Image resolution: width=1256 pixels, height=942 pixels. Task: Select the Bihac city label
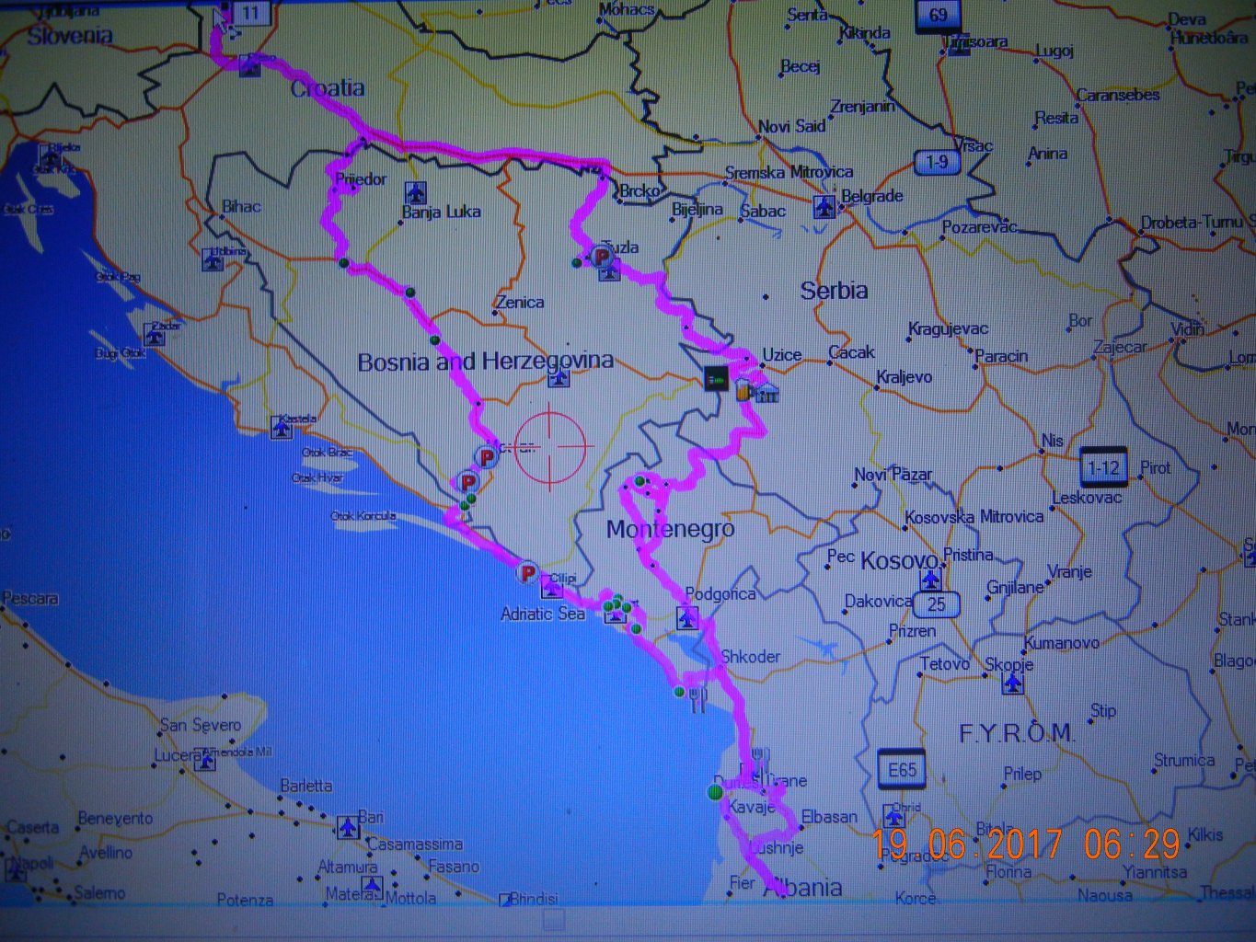click(x=242, y=207)
